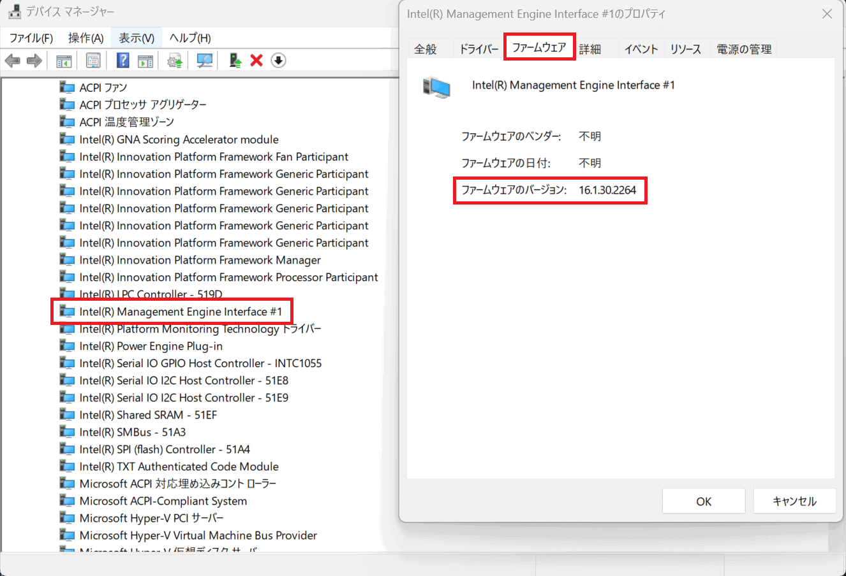Click the firmware version value 16.1.30.2264
Viewport: 846px width, 576px height.
[607, 190]
